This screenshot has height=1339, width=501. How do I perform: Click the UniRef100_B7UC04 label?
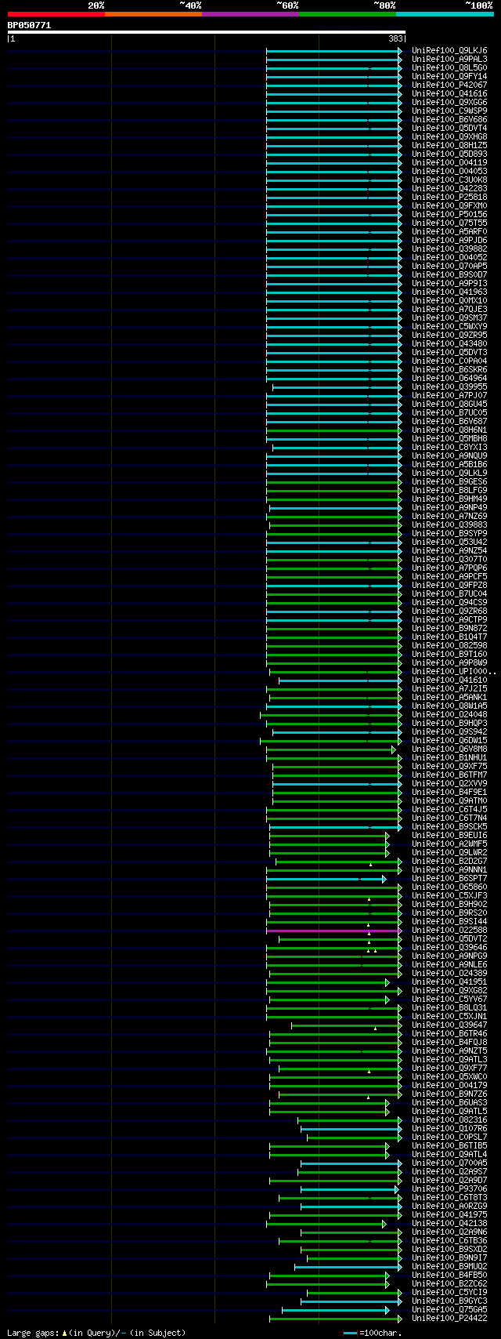tap(449, 594)
